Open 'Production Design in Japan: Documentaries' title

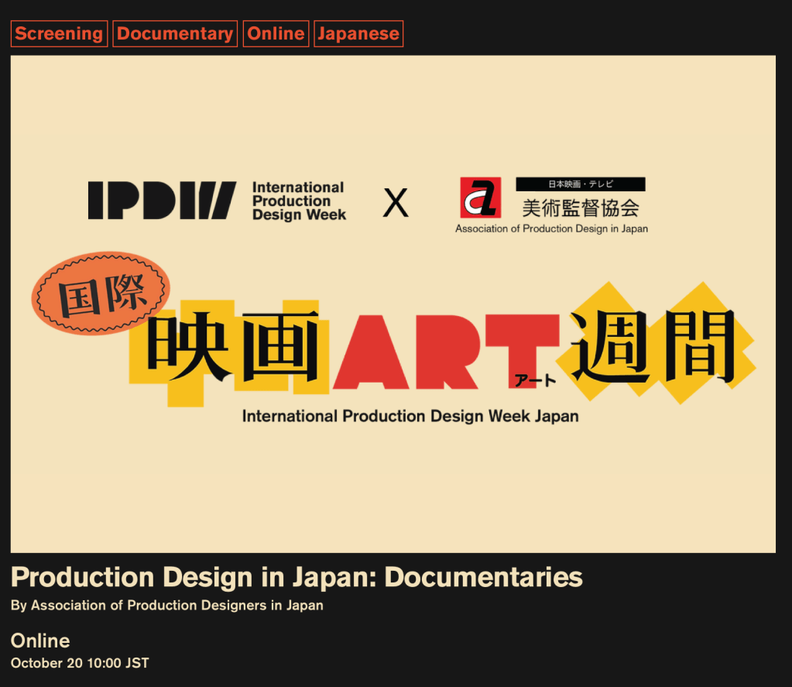pos(297,578)
